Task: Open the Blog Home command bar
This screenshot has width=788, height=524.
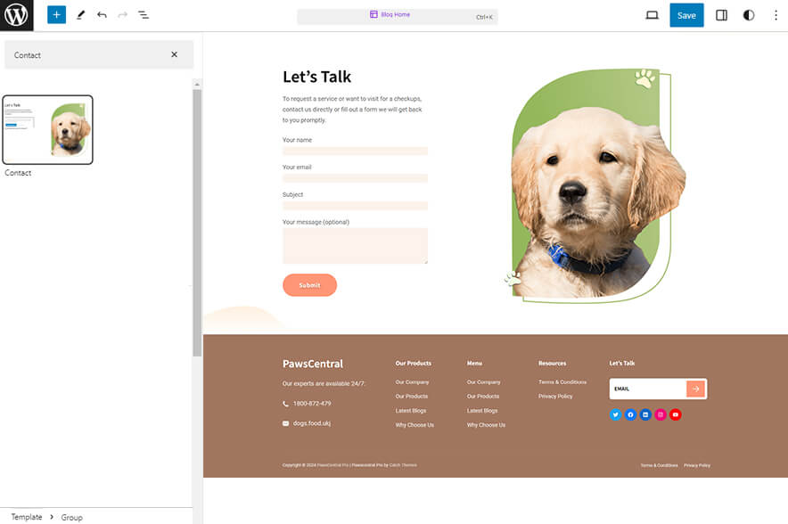Action: click(x=398, y=15)
